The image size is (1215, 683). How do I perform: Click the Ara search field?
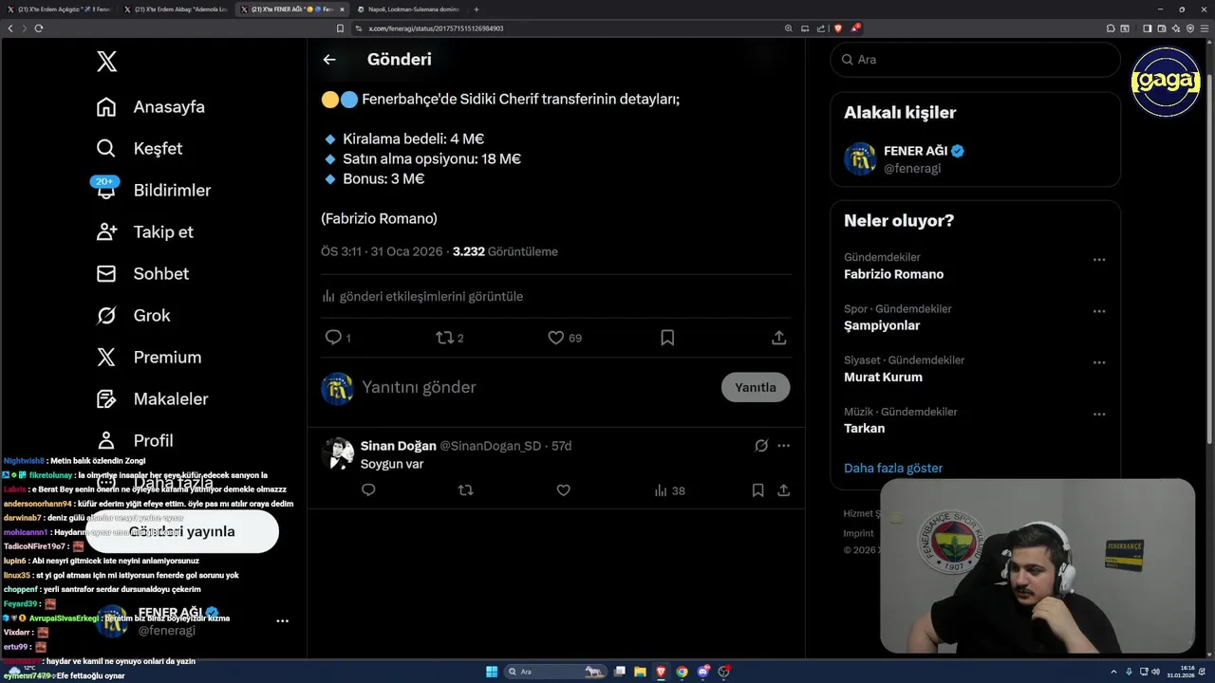[x=976, y=60]
